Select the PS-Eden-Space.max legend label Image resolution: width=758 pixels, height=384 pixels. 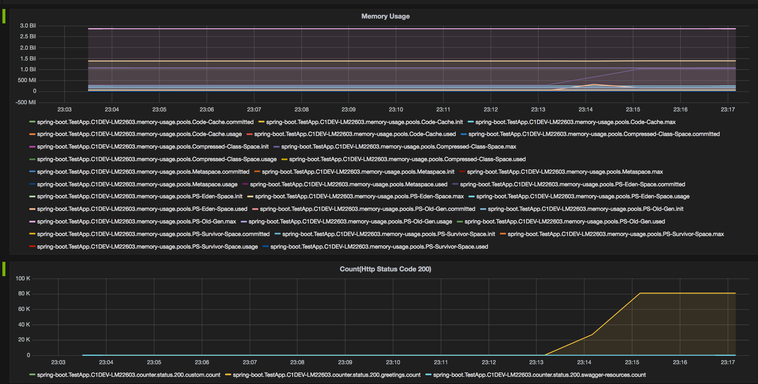(359, 196)
